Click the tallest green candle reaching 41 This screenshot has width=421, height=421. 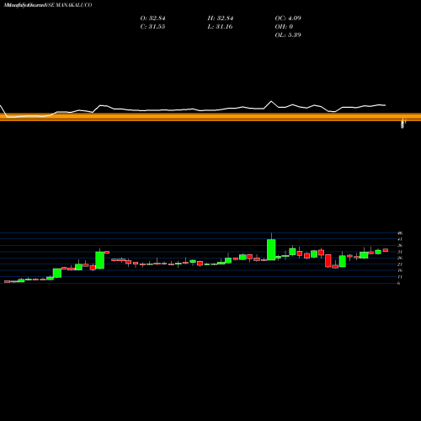[271, 249]
